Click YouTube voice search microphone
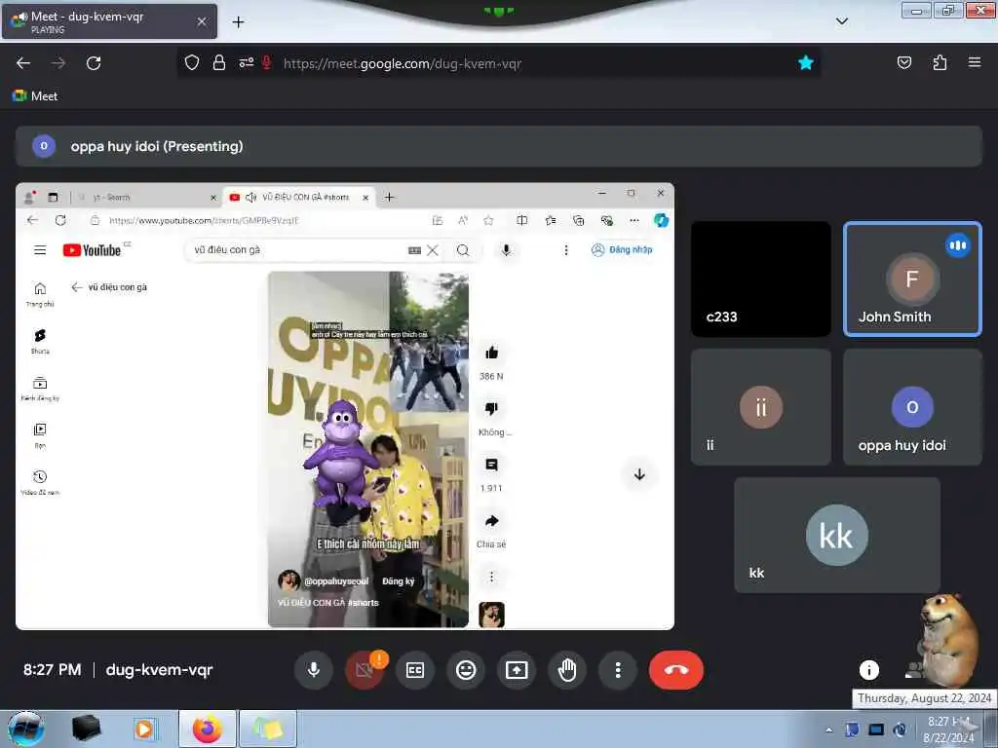The width and height of the screenshot is (998, 748). [506, 250]
